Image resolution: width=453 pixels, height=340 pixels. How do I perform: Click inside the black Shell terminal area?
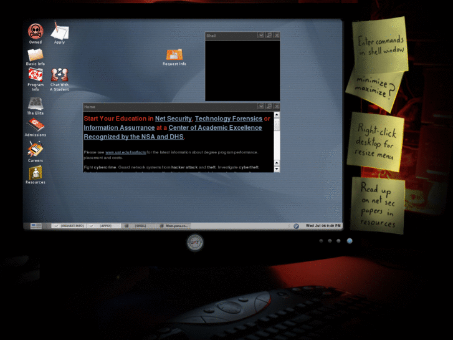point(242,70)
